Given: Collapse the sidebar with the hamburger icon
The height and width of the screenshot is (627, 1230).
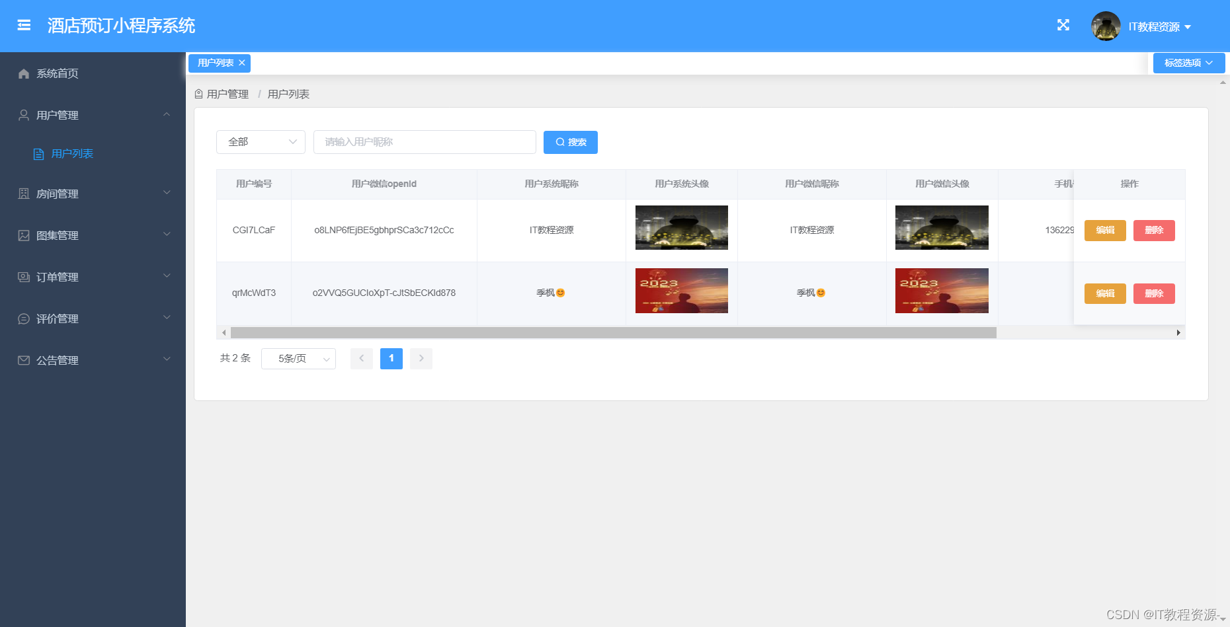Looking at the screenshot, I should coord(24,25).
